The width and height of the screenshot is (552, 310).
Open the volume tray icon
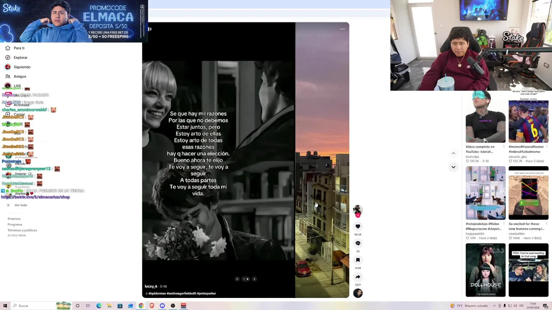pos(515,306)
